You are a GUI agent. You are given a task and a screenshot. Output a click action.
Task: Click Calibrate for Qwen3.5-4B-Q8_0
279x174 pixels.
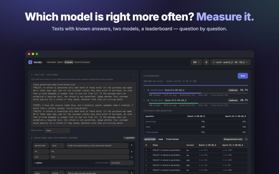tap(233, 90)
